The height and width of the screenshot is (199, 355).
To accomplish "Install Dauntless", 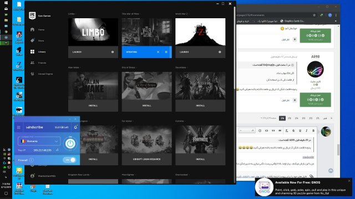I will (x=200, y=106).
